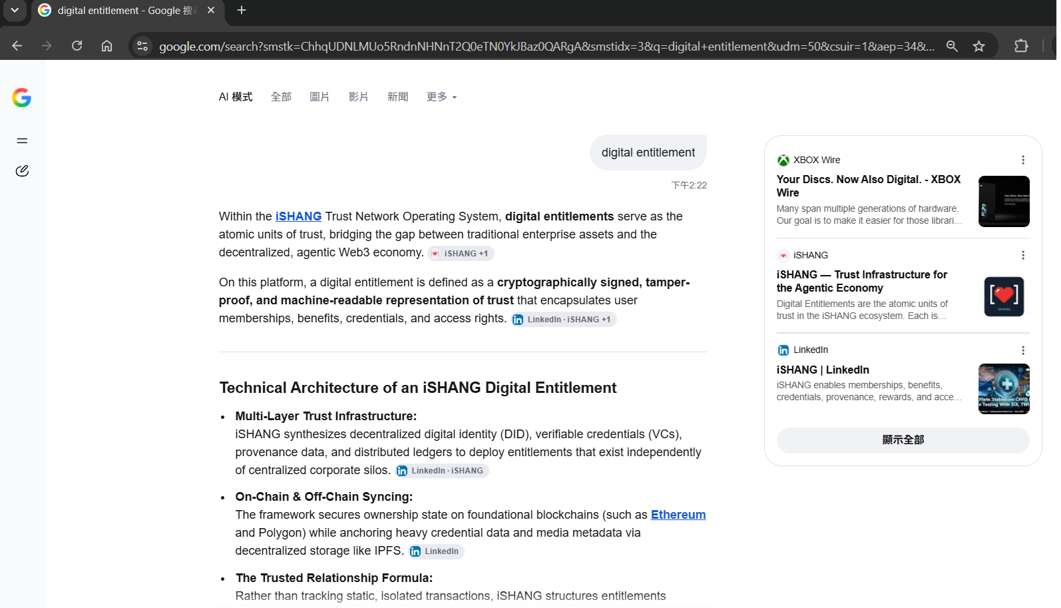1061x608 pixels.
Task: Click the 下午2:22 timestamp
Action: click(689, 185)
